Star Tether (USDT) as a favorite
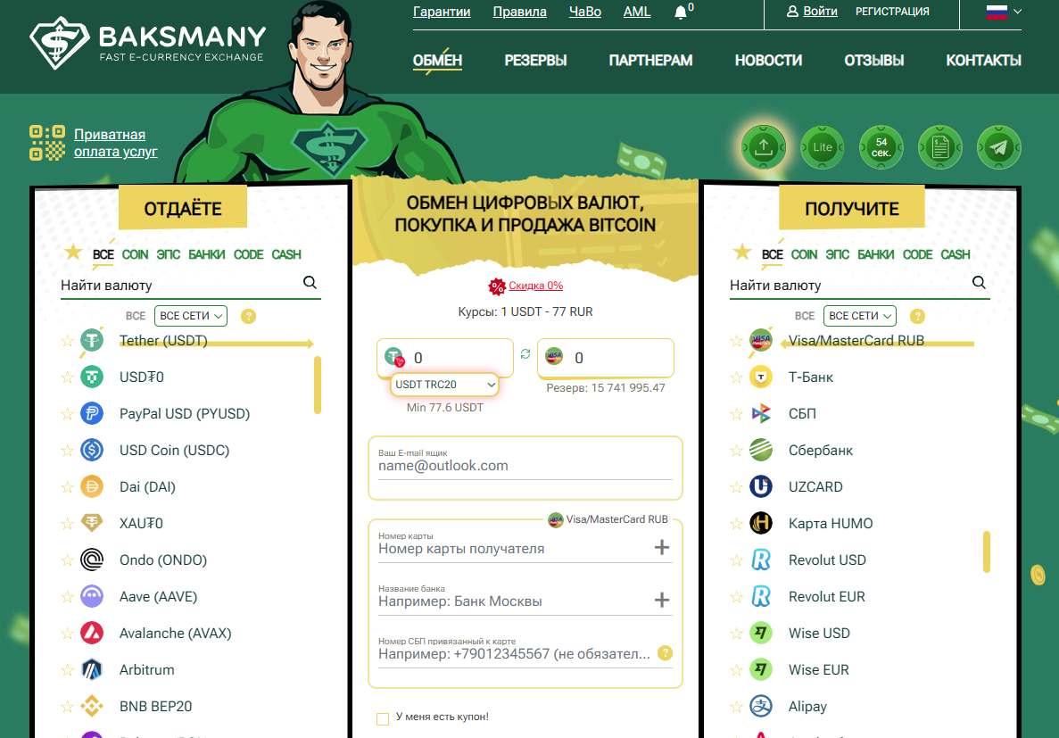The width and height of the screenshot is (1059, 738). pyautogui.click(x=67, y=341)
